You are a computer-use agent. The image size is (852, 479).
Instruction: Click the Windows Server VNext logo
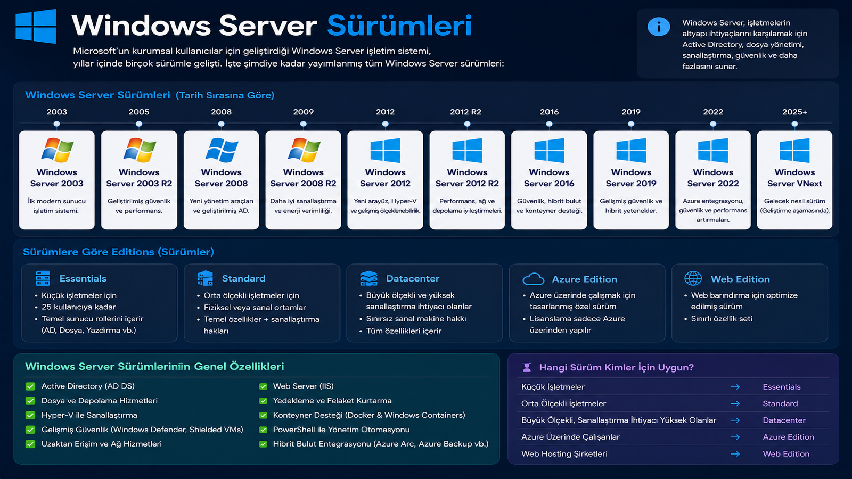pos(794,150)
